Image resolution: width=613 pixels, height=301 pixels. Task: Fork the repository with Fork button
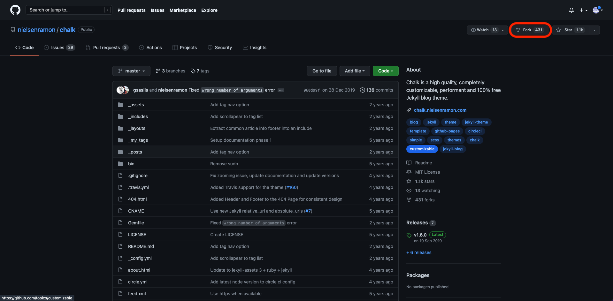pos(530,30)
